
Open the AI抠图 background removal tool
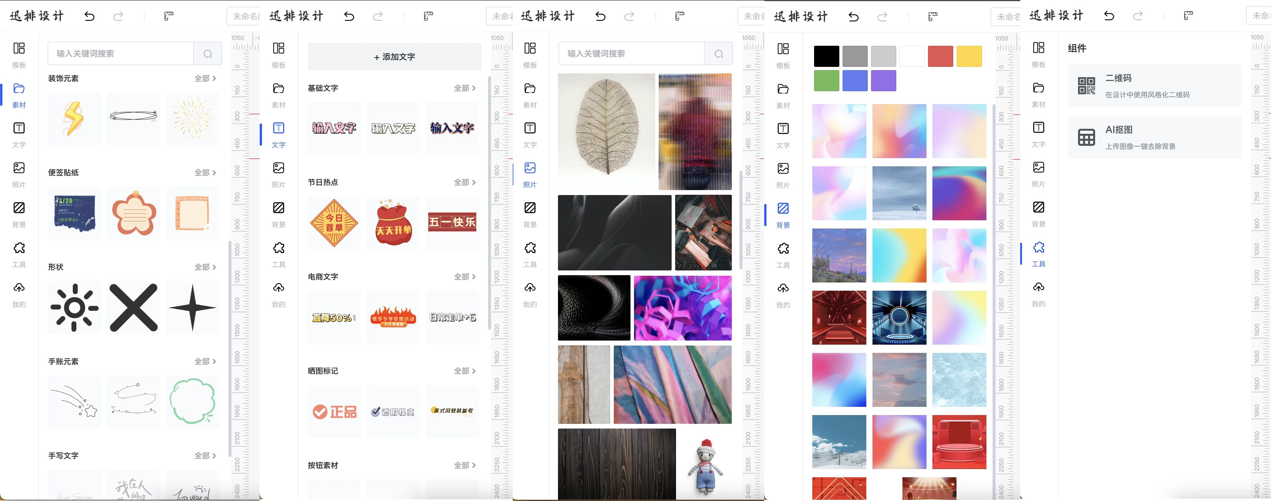click(x=1154, y=138)
